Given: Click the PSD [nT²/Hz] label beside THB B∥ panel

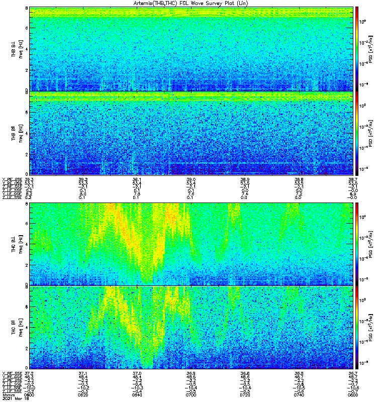Looking at the screenshot, I should pyautogui.click(x=370, y=133).
